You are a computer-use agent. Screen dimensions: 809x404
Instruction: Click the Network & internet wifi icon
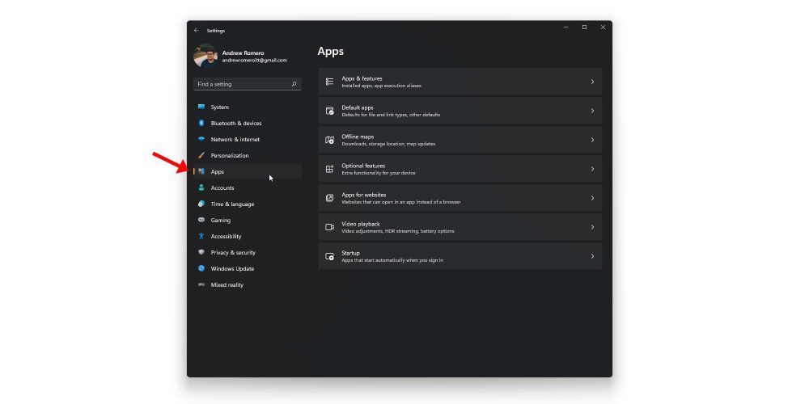pyautogui.click(x=201, y=139)
